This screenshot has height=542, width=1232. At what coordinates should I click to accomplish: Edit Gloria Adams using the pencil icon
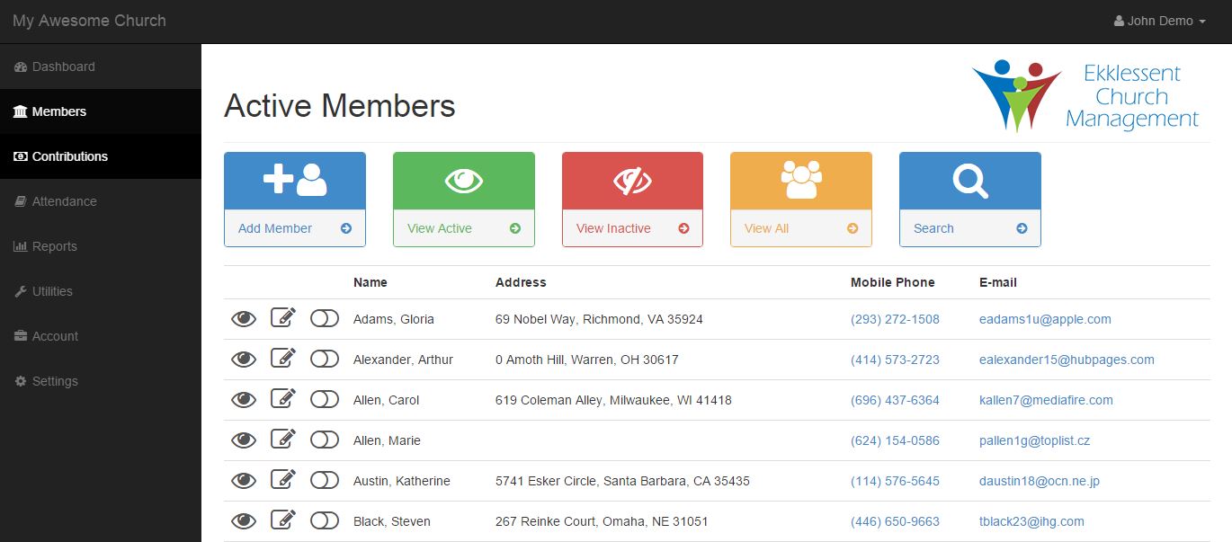283,318
